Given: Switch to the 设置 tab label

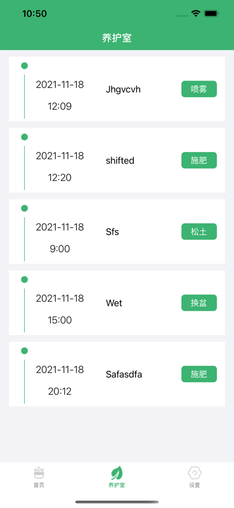Looking at the screenshot, I should coord(194,485).
